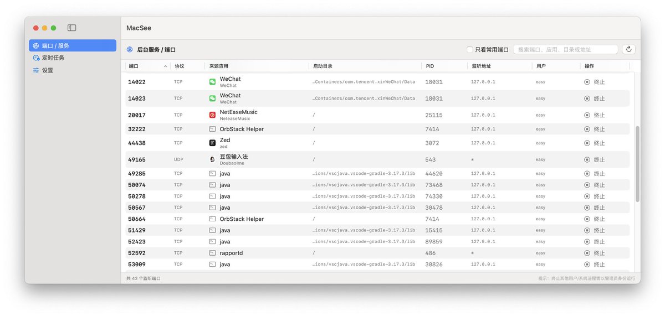
Task: Click the 操作 column header
Action: 589,66
